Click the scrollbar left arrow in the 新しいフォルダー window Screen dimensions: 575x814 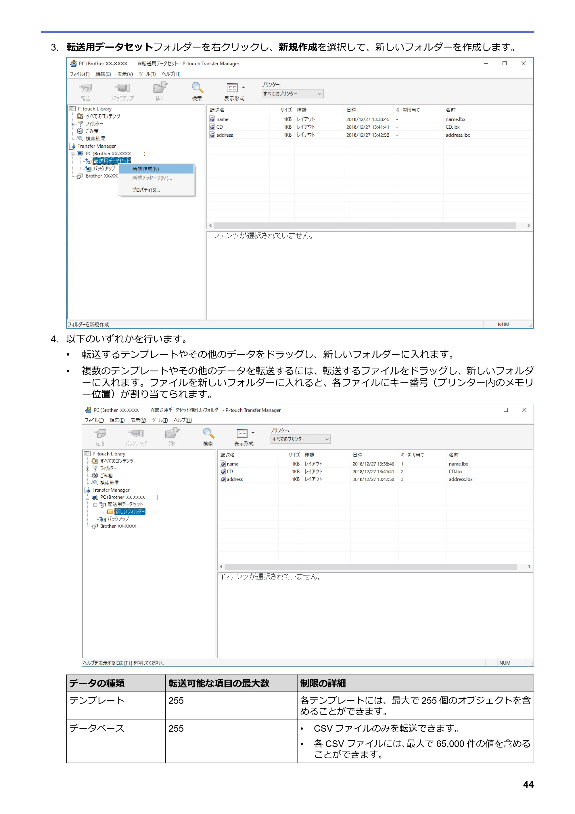tap(221, 567)
